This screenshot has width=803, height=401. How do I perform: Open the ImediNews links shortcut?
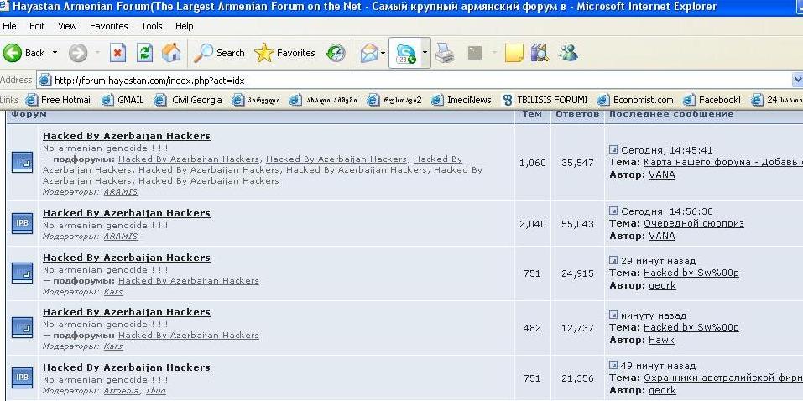461,100
